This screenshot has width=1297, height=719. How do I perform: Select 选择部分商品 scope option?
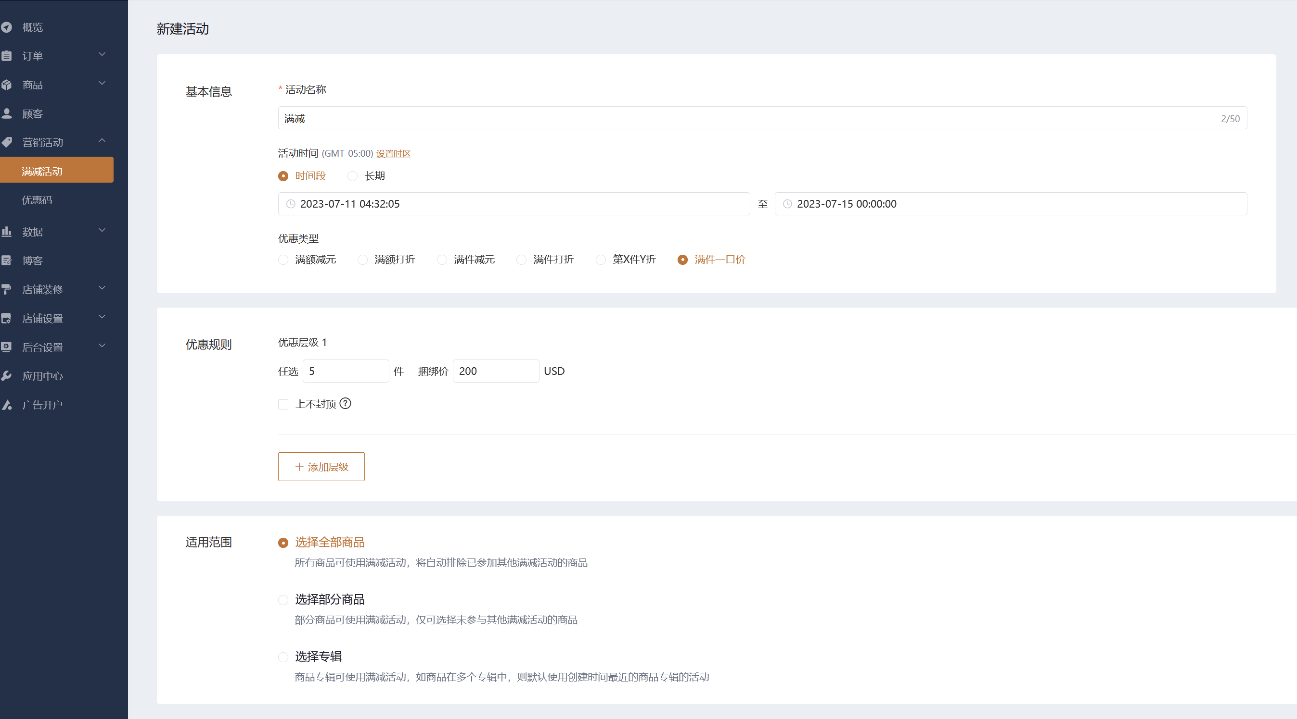[x=283, y=600]
